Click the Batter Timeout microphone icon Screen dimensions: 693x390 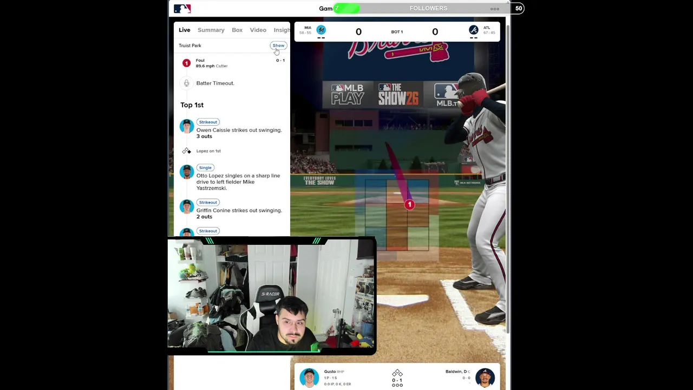(186, 83)
